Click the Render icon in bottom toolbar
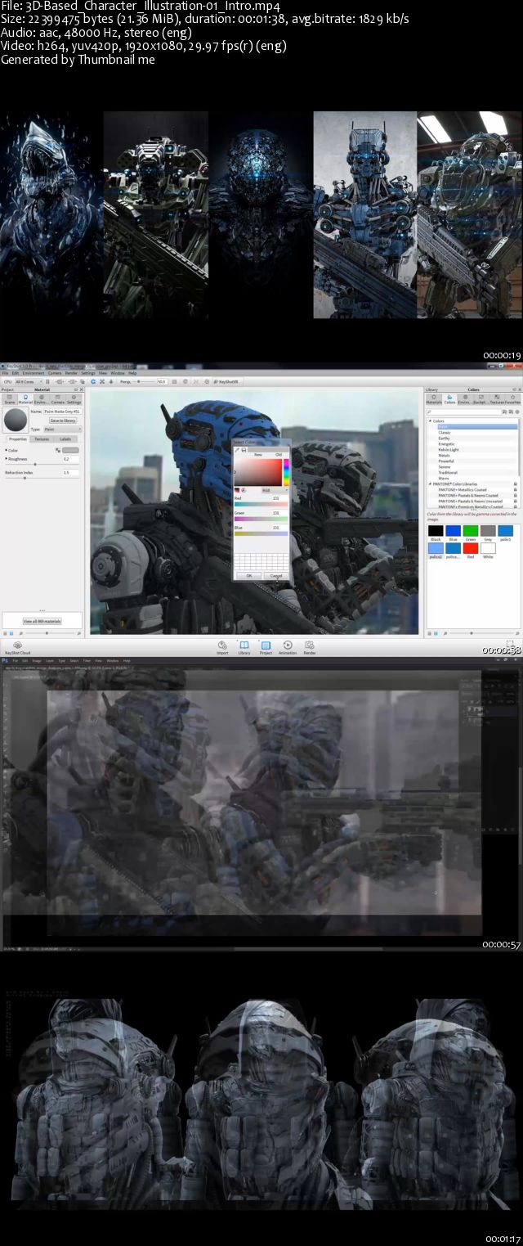 click(310, 647)
